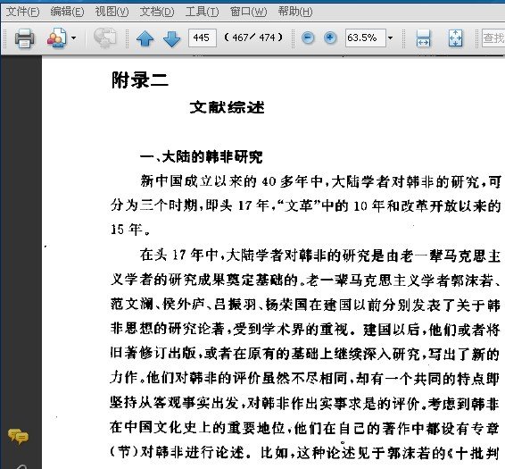Click the title 文献综述
Image resolution: width=505 pixels, height=469 pixels.
[227, 107]
